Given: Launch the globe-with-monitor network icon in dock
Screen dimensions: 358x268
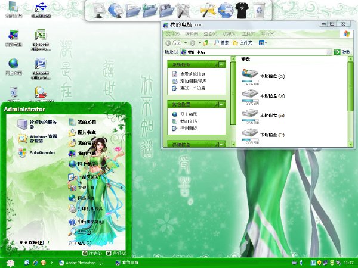Looking at the screenshot, I should pos(116,11).
